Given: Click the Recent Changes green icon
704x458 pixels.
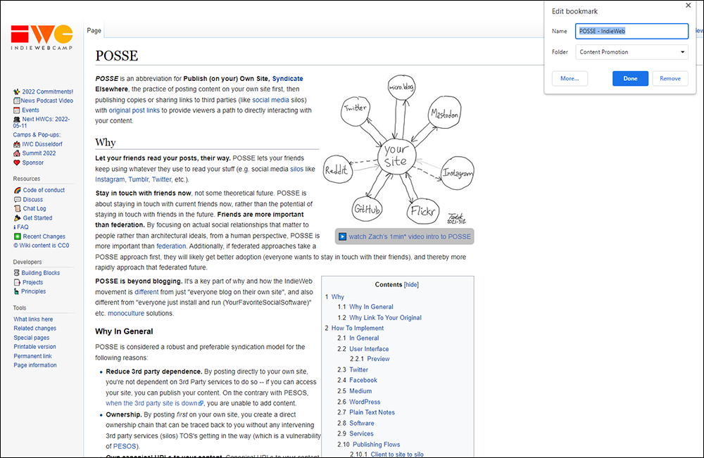Looking at the screenshot, I should pos(17,236).
